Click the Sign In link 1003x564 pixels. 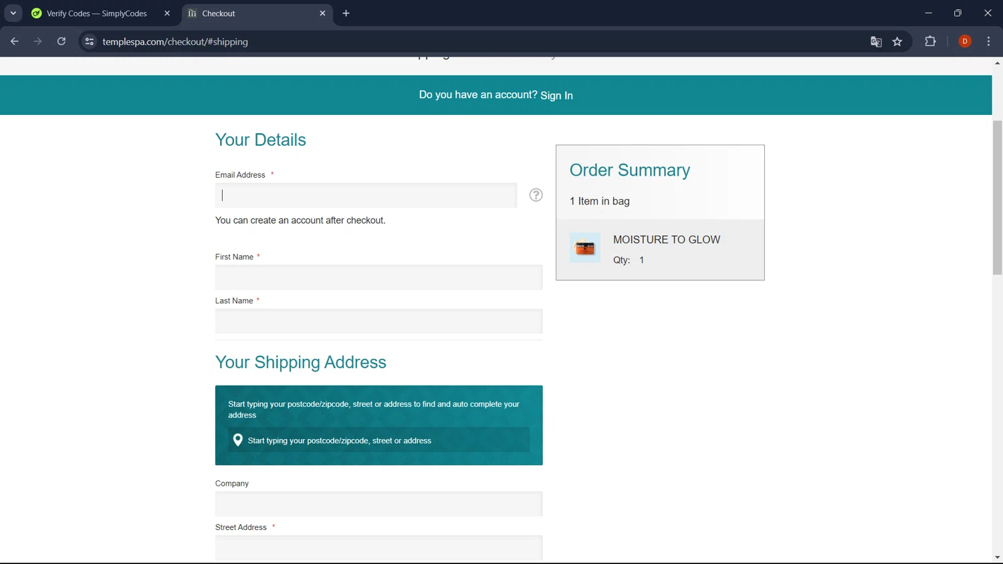pyautogui.click(x=556, y=96)
